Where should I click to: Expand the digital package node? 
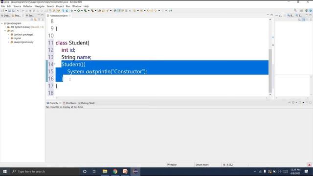pos(9,38)
